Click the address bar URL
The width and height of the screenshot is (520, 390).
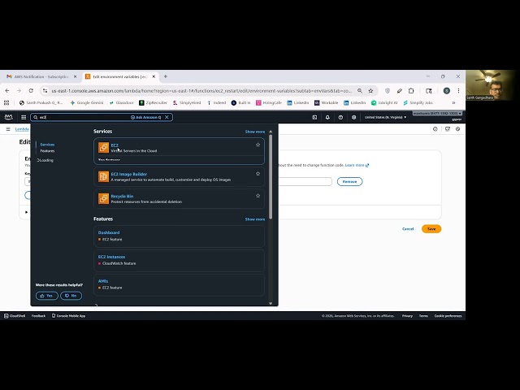tap(201, 90)
